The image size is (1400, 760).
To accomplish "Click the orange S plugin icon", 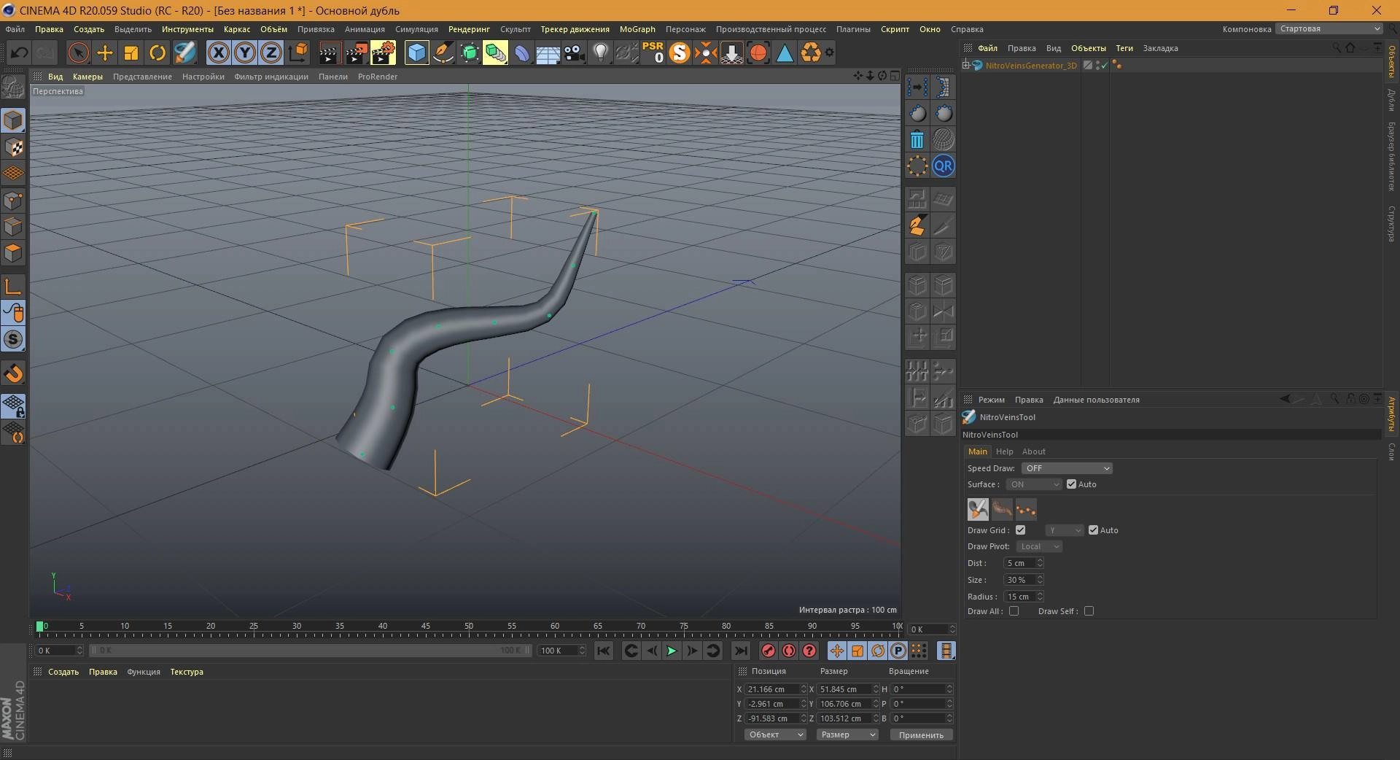I will coord(679,53).
